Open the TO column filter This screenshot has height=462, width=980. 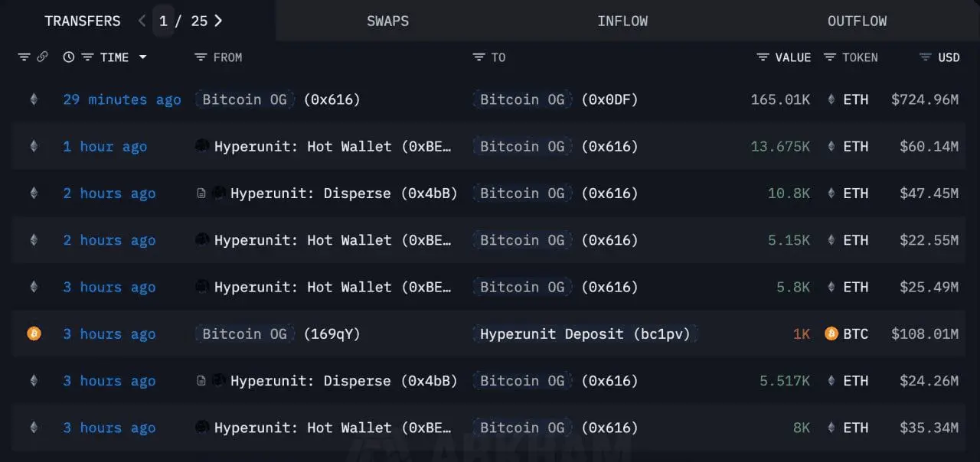coord(479,57)
